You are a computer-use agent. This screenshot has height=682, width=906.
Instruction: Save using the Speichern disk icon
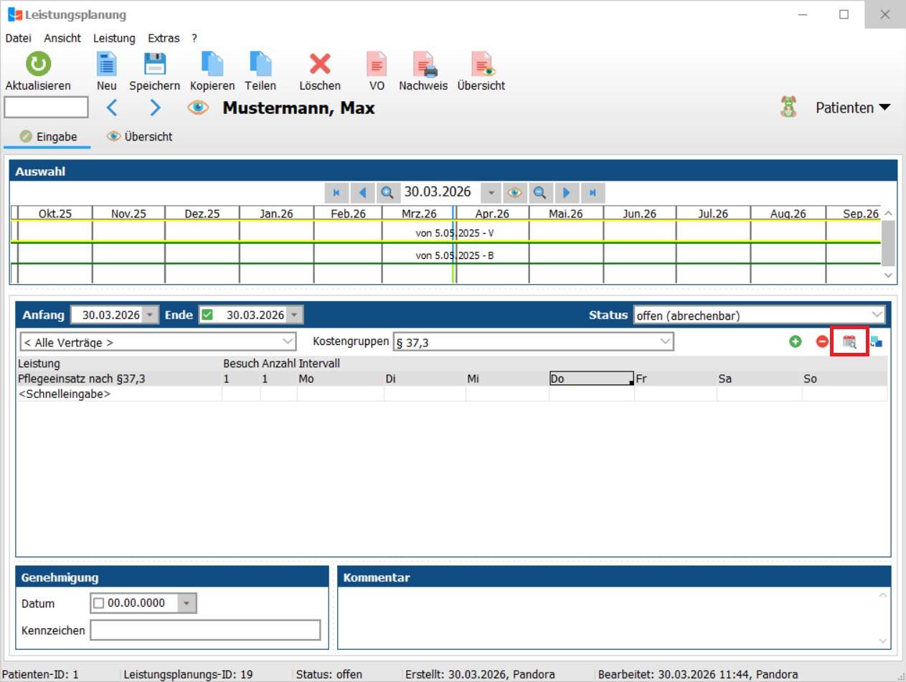point(155,65)
